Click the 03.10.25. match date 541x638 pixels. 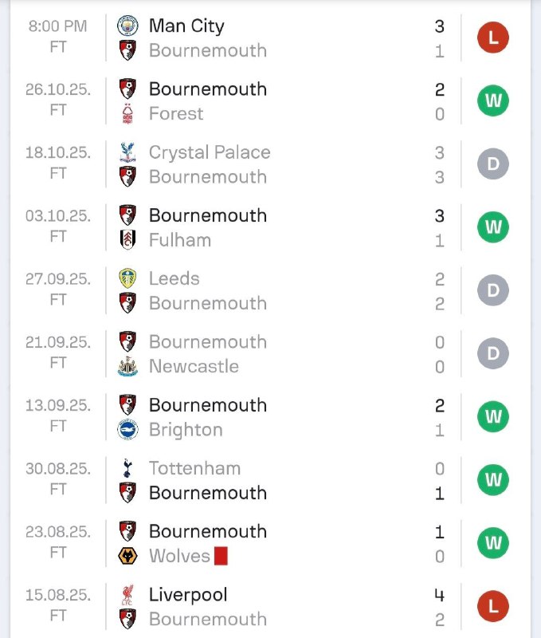pos(57,215)
